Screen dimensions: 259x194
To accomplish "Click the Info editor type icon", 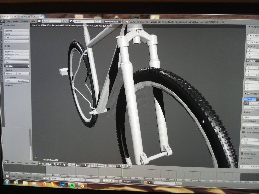I will click(x=3, y=21).
